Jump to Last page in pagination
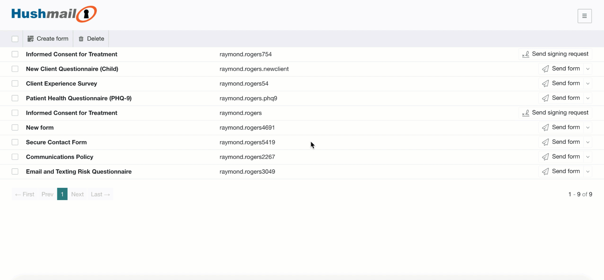Screen dimensions: 604x280 100,194
